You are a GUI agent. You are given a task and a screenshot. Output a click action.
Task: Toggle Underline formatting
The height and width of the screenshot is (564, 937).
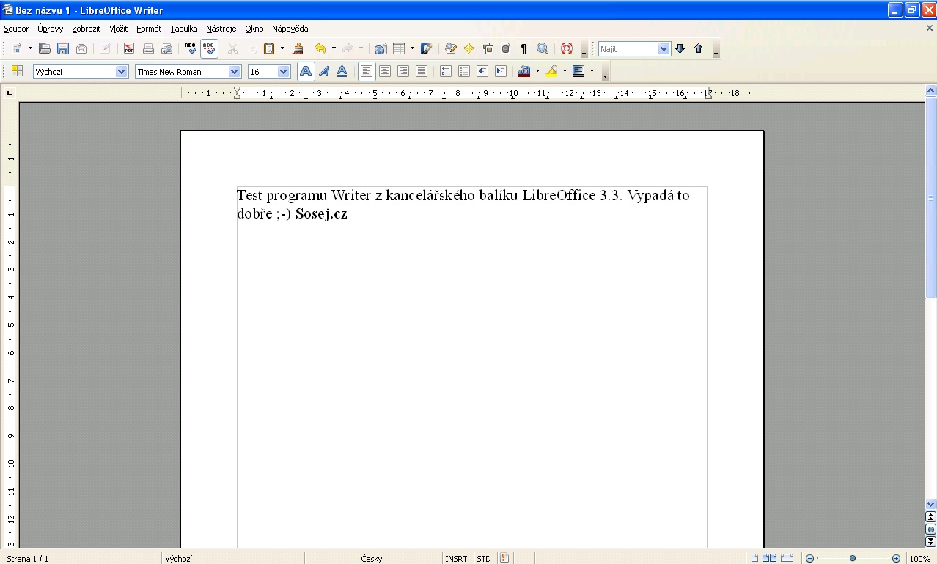[342, 72]
